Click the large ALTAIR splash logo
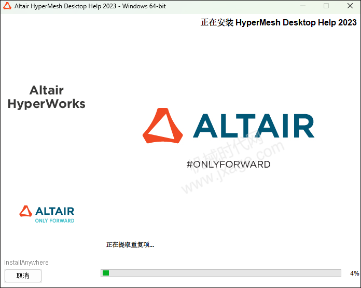Image resolution: width=361 pixels, height=288 pixels. tap(228, 126)
